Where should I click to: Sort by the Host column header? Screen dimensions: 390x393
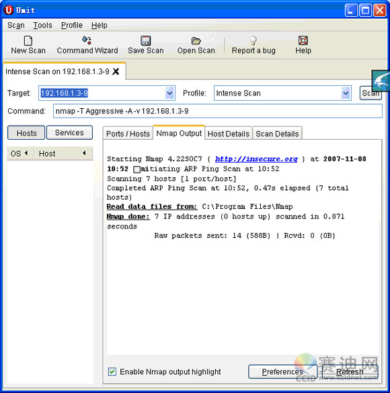point(63,153)
